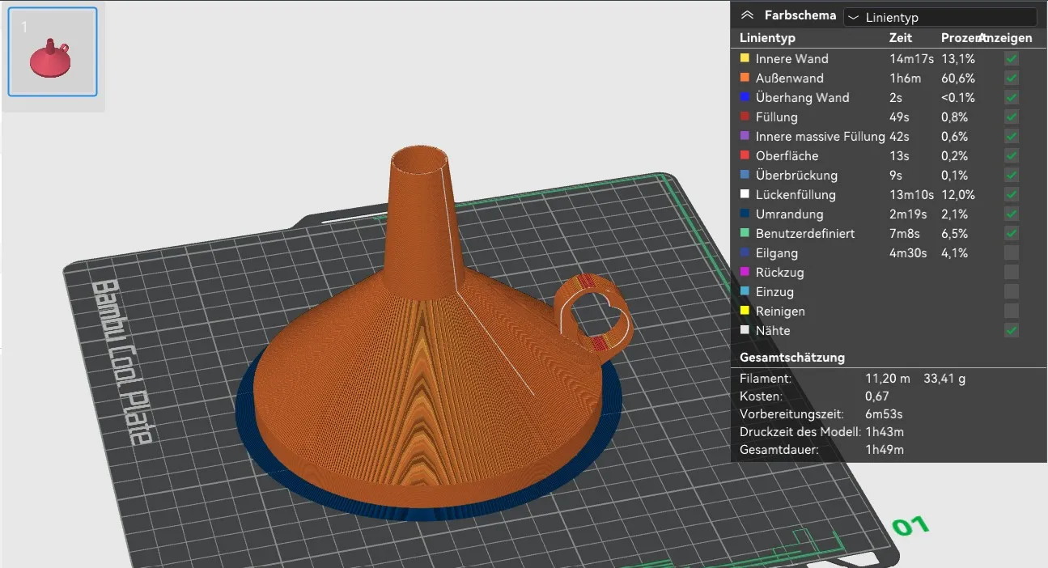Click the Gesamtschätzung section heading
1048x568 pixels.
coord(791,357)
